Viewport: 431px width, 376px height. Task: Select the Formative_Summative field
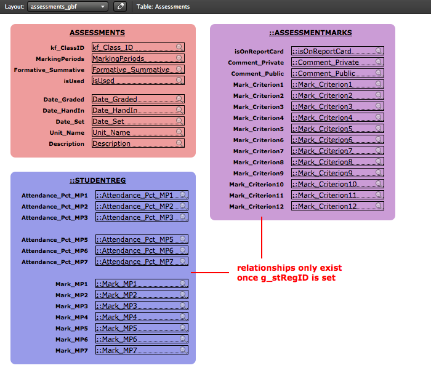click(132, 70)
